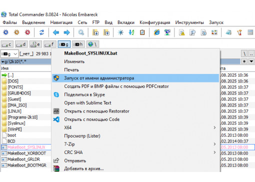Click the orange gear toolbar icon

[16, 32]
